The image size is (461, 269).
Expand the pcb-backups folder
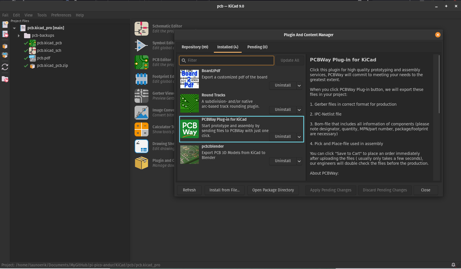pyautogui.click(x=19, y=36)
